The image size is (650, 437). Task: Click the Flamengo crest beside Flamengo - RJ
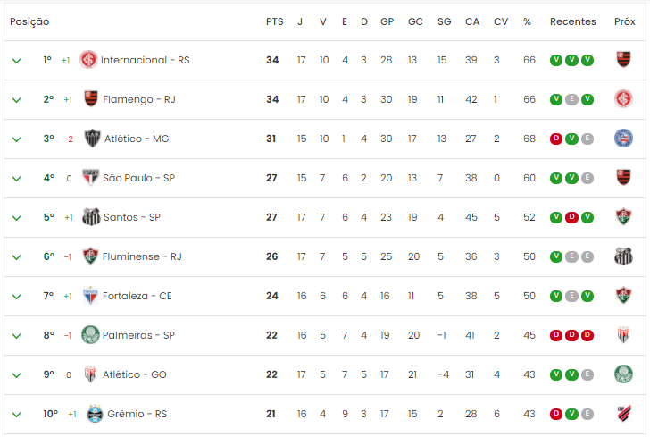91,99
